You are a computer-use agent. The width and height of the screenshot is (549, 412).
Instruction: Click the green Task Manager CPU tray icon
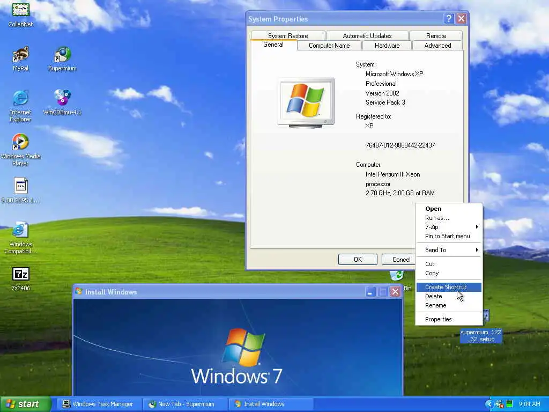pos(509,404)
